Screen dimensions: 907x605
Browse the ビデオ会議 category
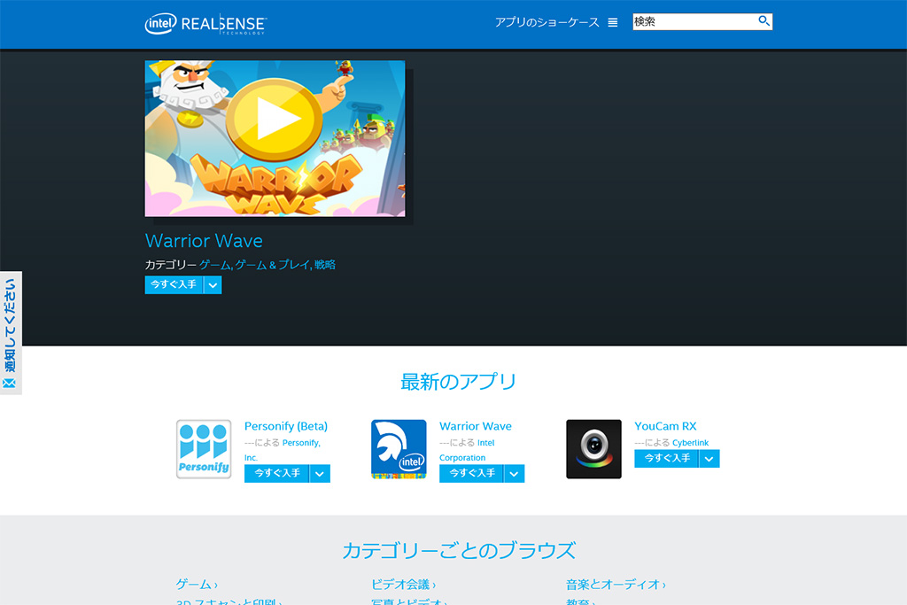pos(403,584)
